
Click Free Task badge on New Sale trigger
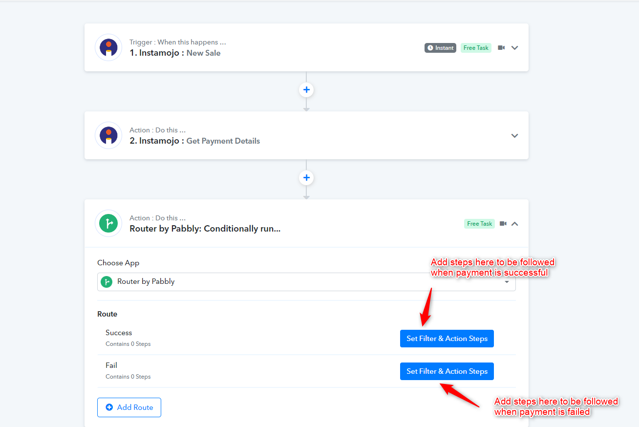click(x=476, y=48)
